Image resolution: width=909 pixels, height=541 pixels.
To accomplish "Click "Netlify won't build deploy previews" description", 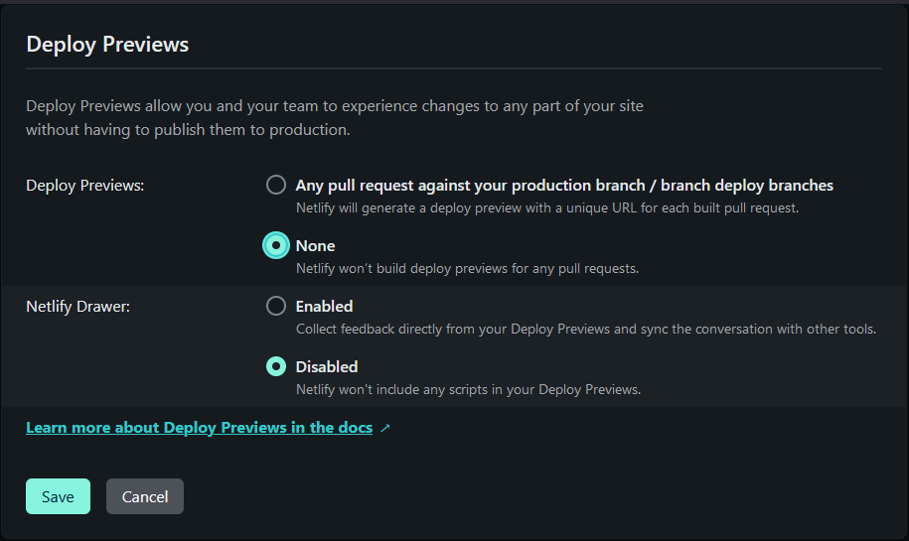I will point(467,269).
